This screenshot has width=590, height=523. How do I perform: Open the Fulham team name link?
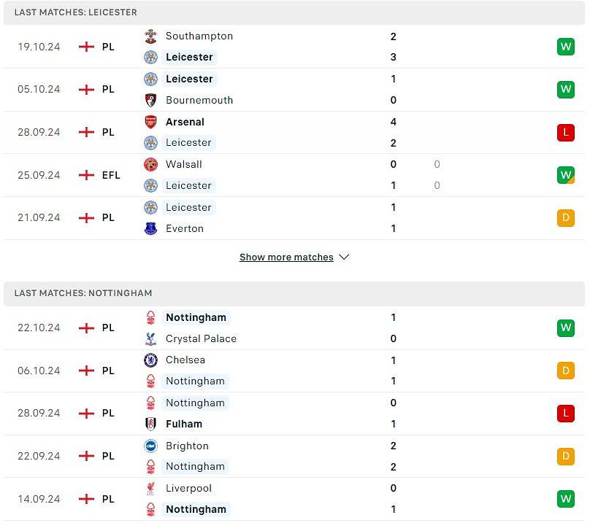(184, 424)
